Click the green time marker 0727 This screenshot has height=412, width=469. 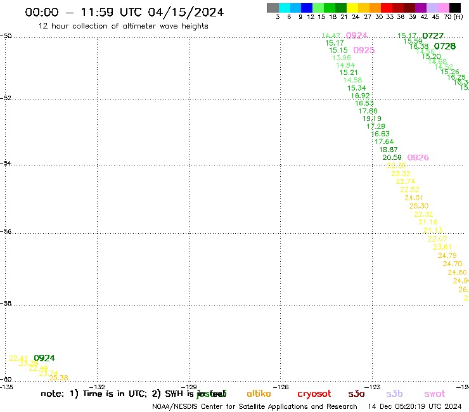[x=433, y=36]
